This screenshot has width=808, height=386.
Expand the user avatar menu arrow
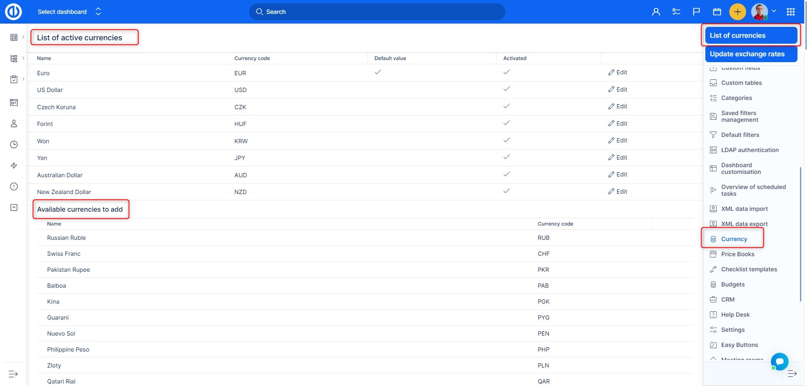pyautogui.click(x=774, y=11)
